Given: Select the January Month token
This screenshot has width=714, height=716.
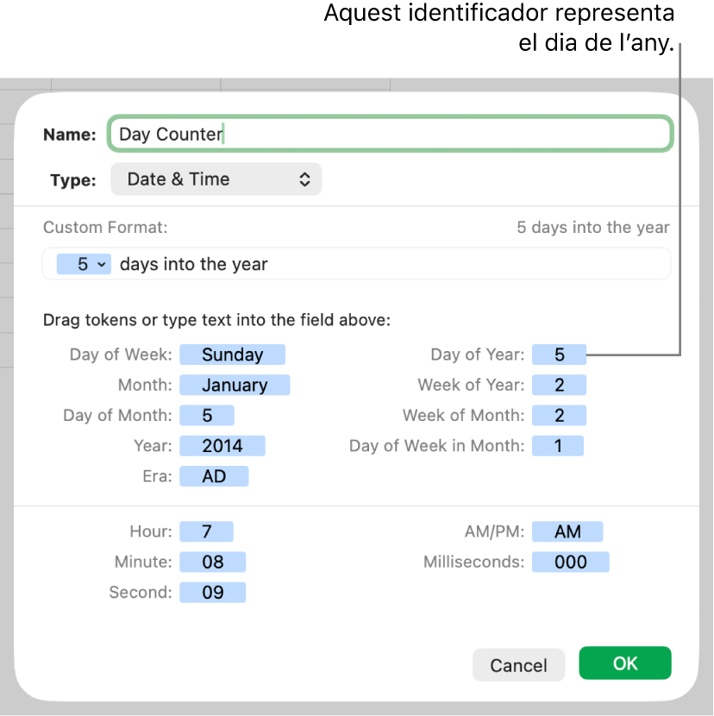Looking at the screenshot, I should coord(235,385).
